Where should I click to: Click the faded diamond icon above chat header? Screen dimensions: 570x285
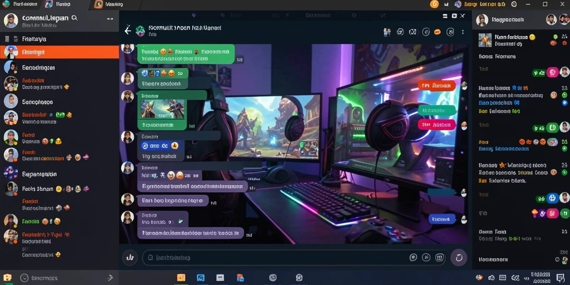click(222, 15)
